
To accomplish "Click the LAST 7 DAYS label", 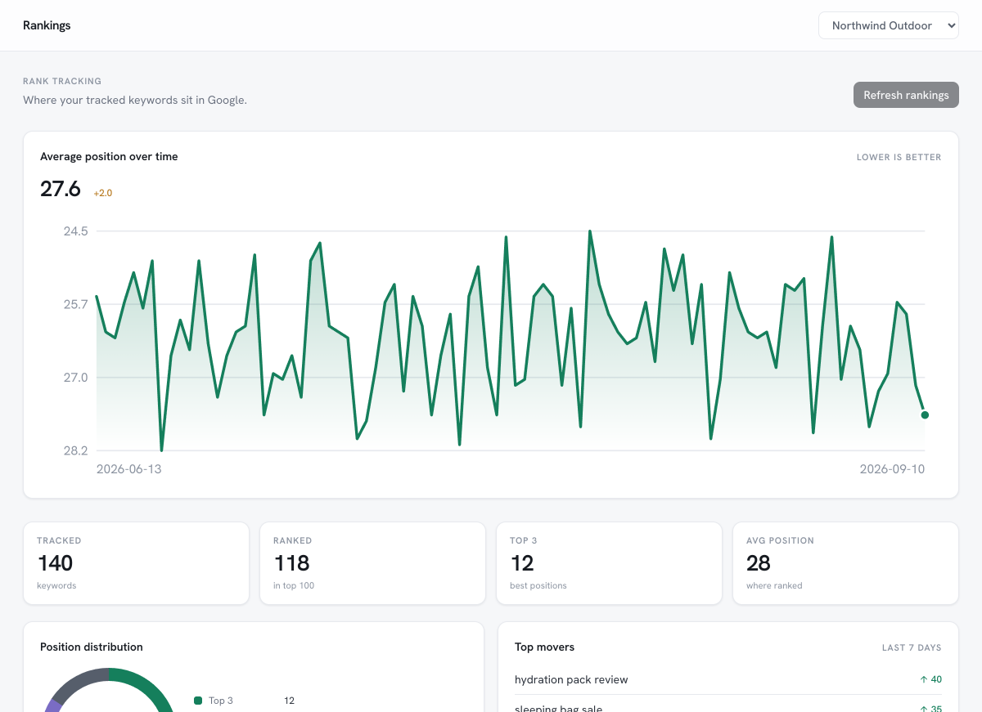I will click(912, 647).
